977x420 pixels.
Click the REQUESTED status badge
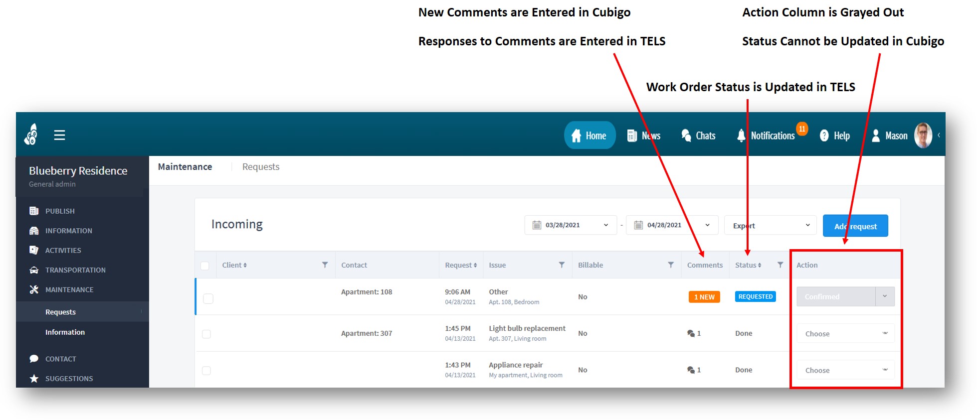tap(755, 296)
